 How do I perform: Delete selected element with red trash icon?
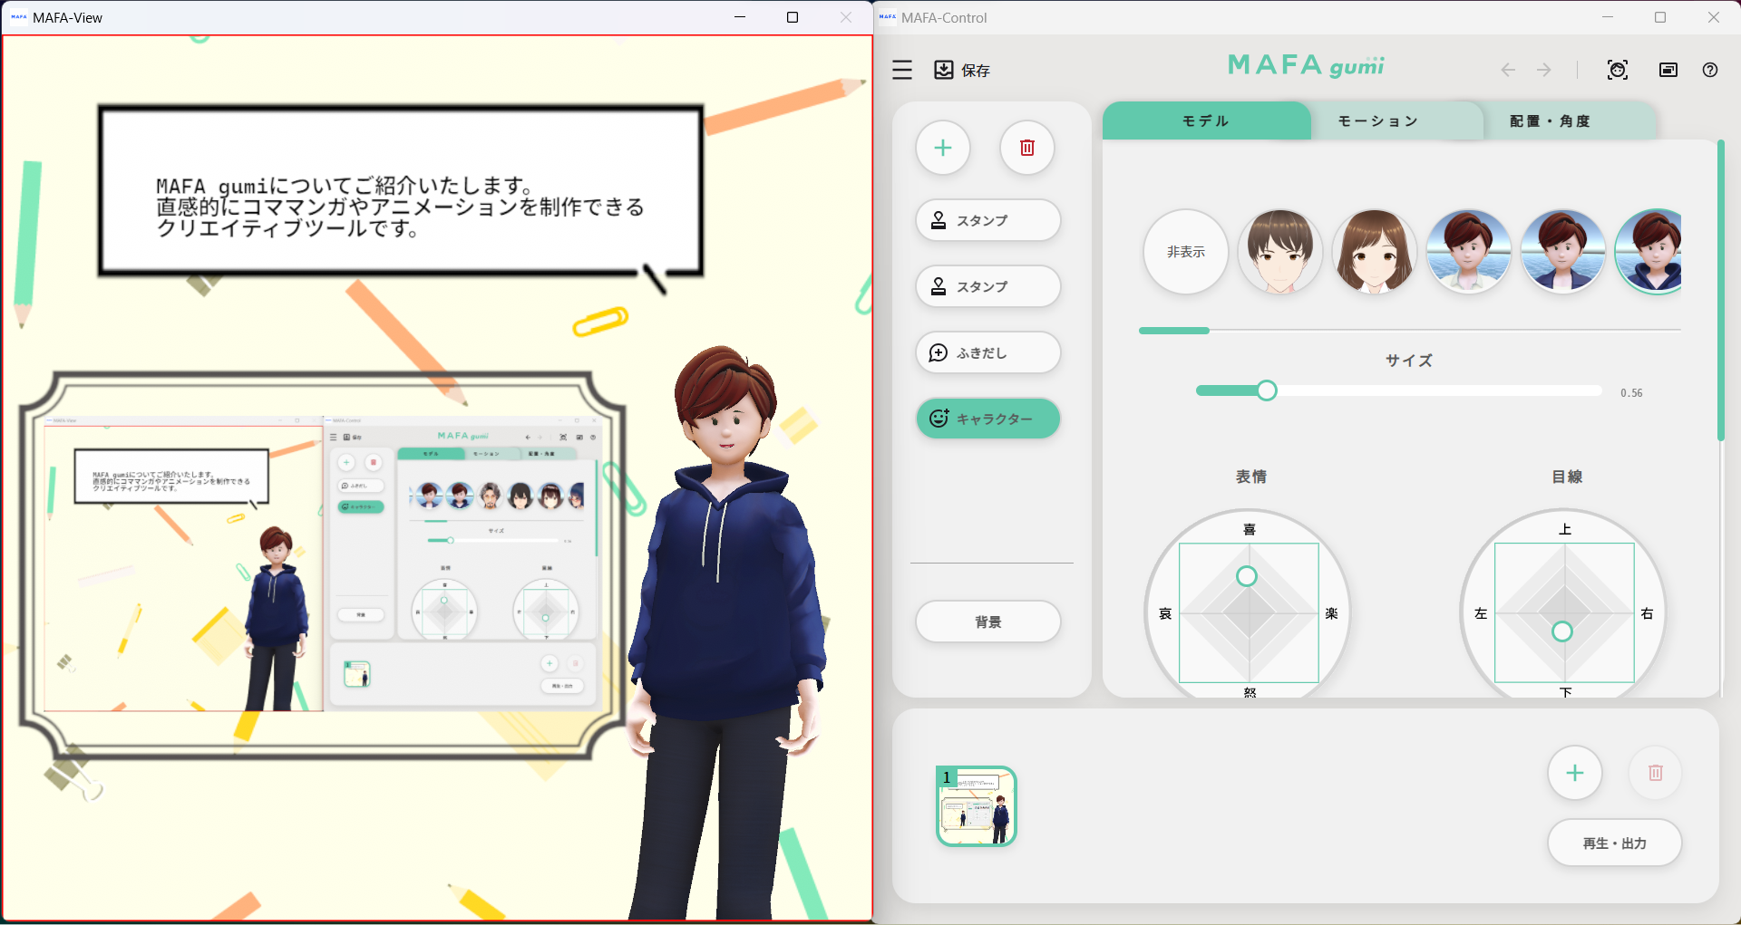click(x=1026, y=148)
